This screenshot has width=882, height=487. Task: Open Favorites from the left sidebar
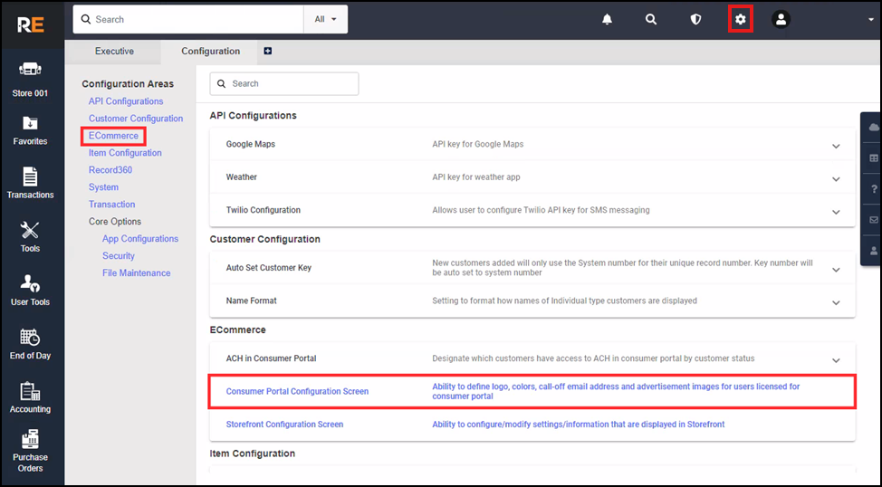pos(30,129)
